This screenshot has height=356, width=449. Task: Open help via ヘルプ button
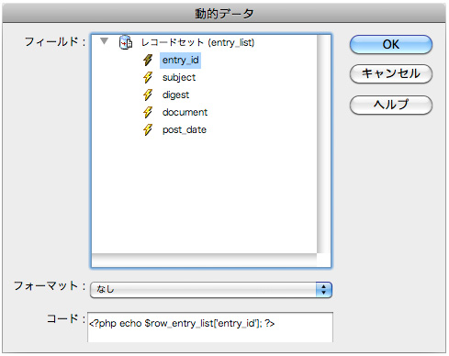[391, 105]
